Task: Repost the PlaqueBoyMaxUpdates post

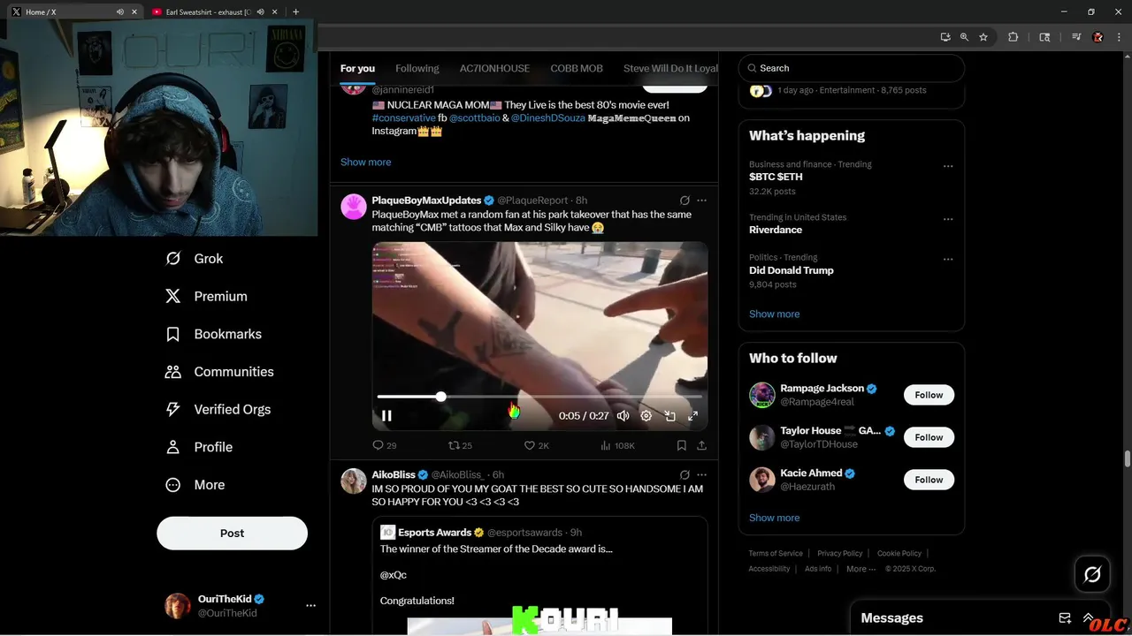Action: pyautogui.click(x=460, y=446)
